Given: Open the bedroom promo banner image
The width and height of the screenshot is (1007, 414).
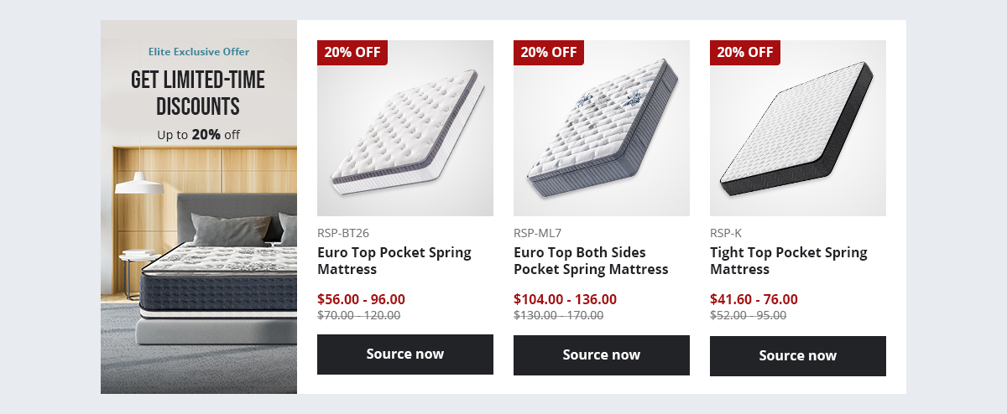Looking at the screenshot, I should click(x=198, y=277).
